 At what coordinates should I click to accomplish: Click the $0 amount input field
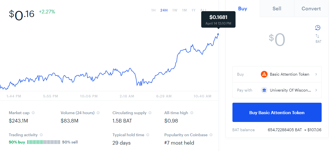click(277, 40)
